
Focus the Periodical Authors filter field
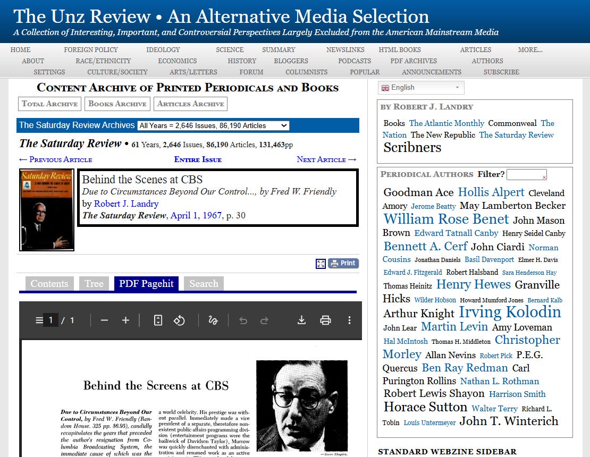click(x=526, y=174)
